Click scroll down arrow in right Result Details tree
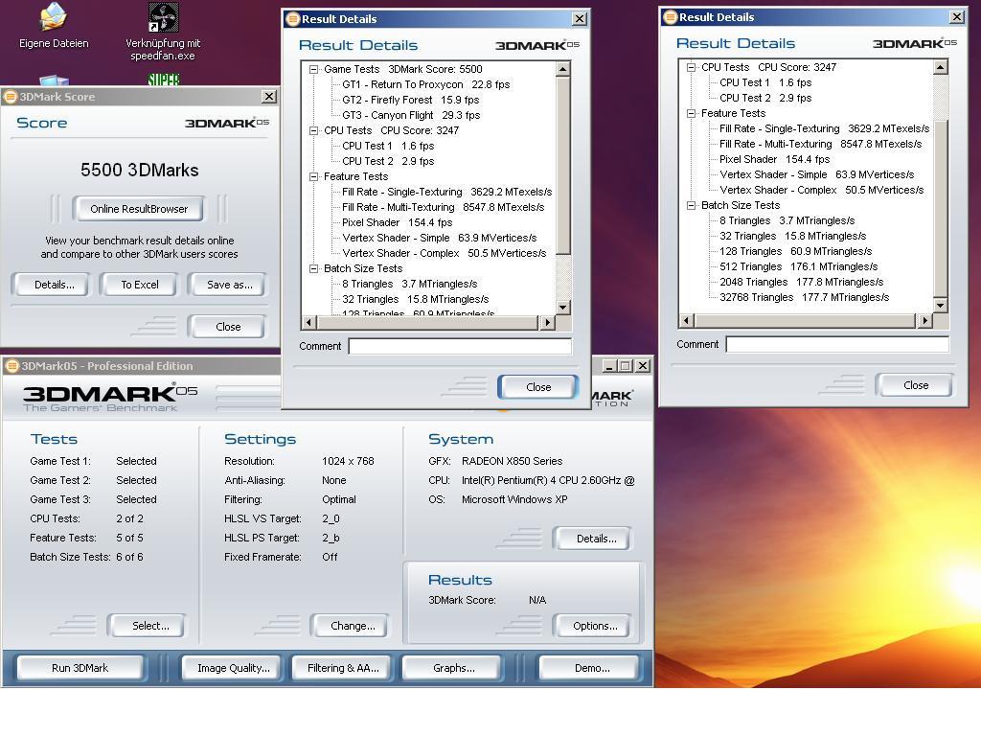 click(941, 306)
